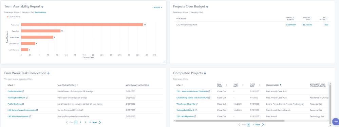Click Next in Completed Projects pagination
339x127 pixels.
tap(258, 125)
